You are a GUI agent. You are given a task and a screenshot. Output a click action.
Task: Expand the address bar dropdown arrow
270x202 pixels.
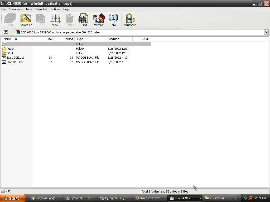coord(266,32)
